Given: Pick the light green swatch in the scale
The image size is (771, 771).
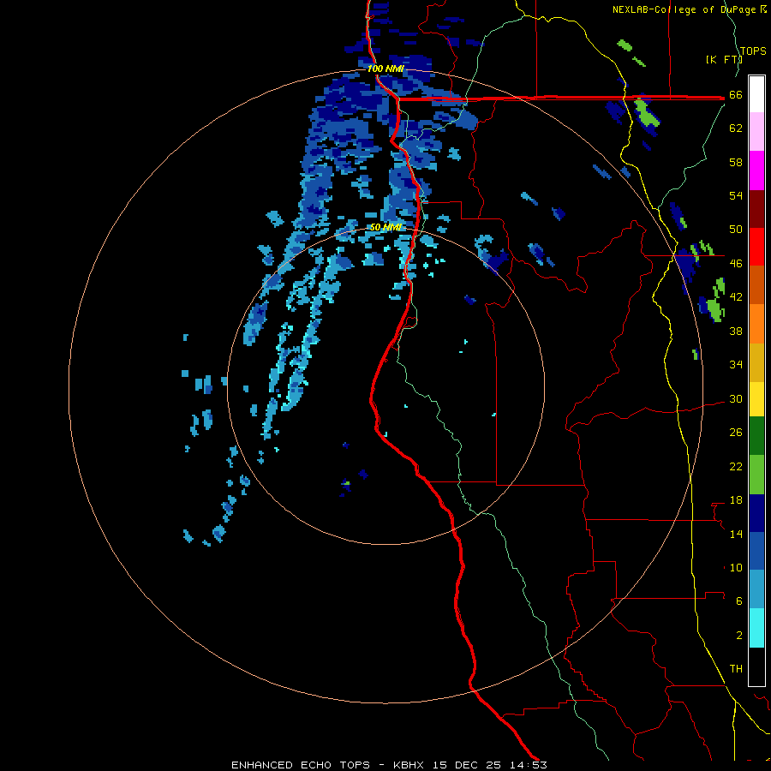Looking at the screenshot, I should [756, 475].
